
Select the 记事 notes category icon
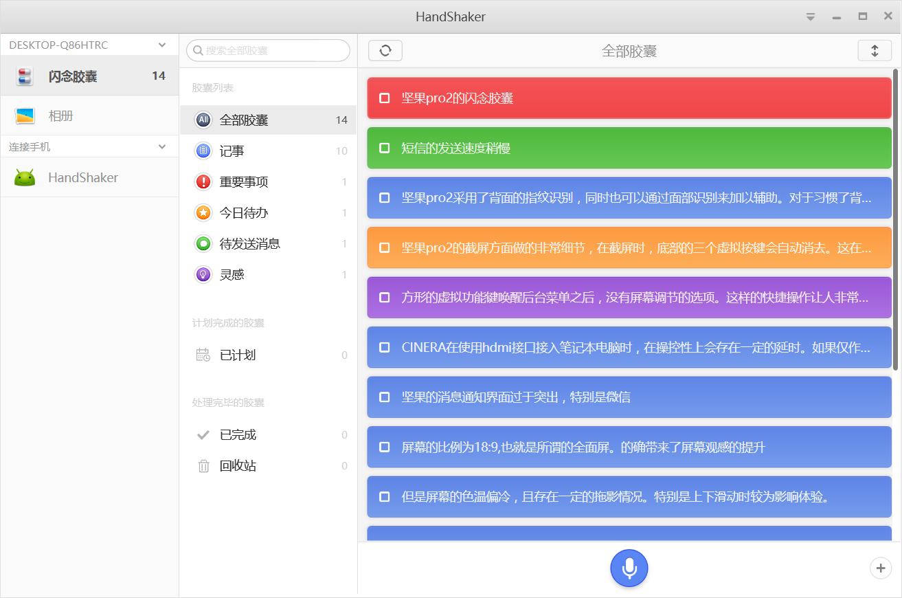pyautogui.click(x=202, y=151)
